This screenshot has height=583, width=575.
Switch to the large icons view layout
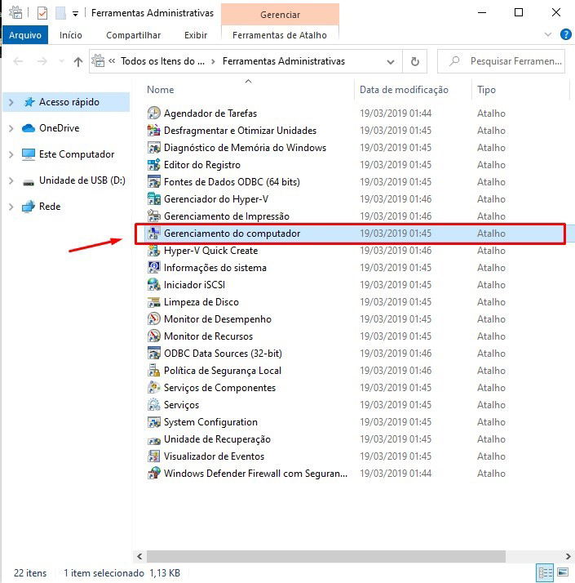pyautogui.click(x=563, y=572)
